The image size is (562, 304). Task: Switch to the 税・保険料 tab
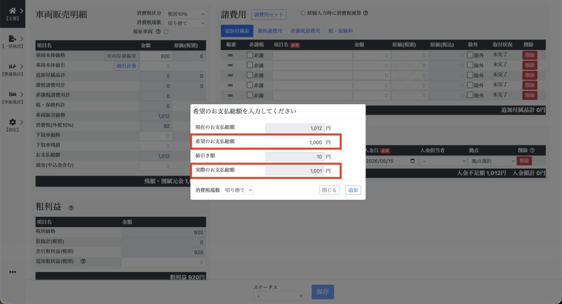point(340,31)
